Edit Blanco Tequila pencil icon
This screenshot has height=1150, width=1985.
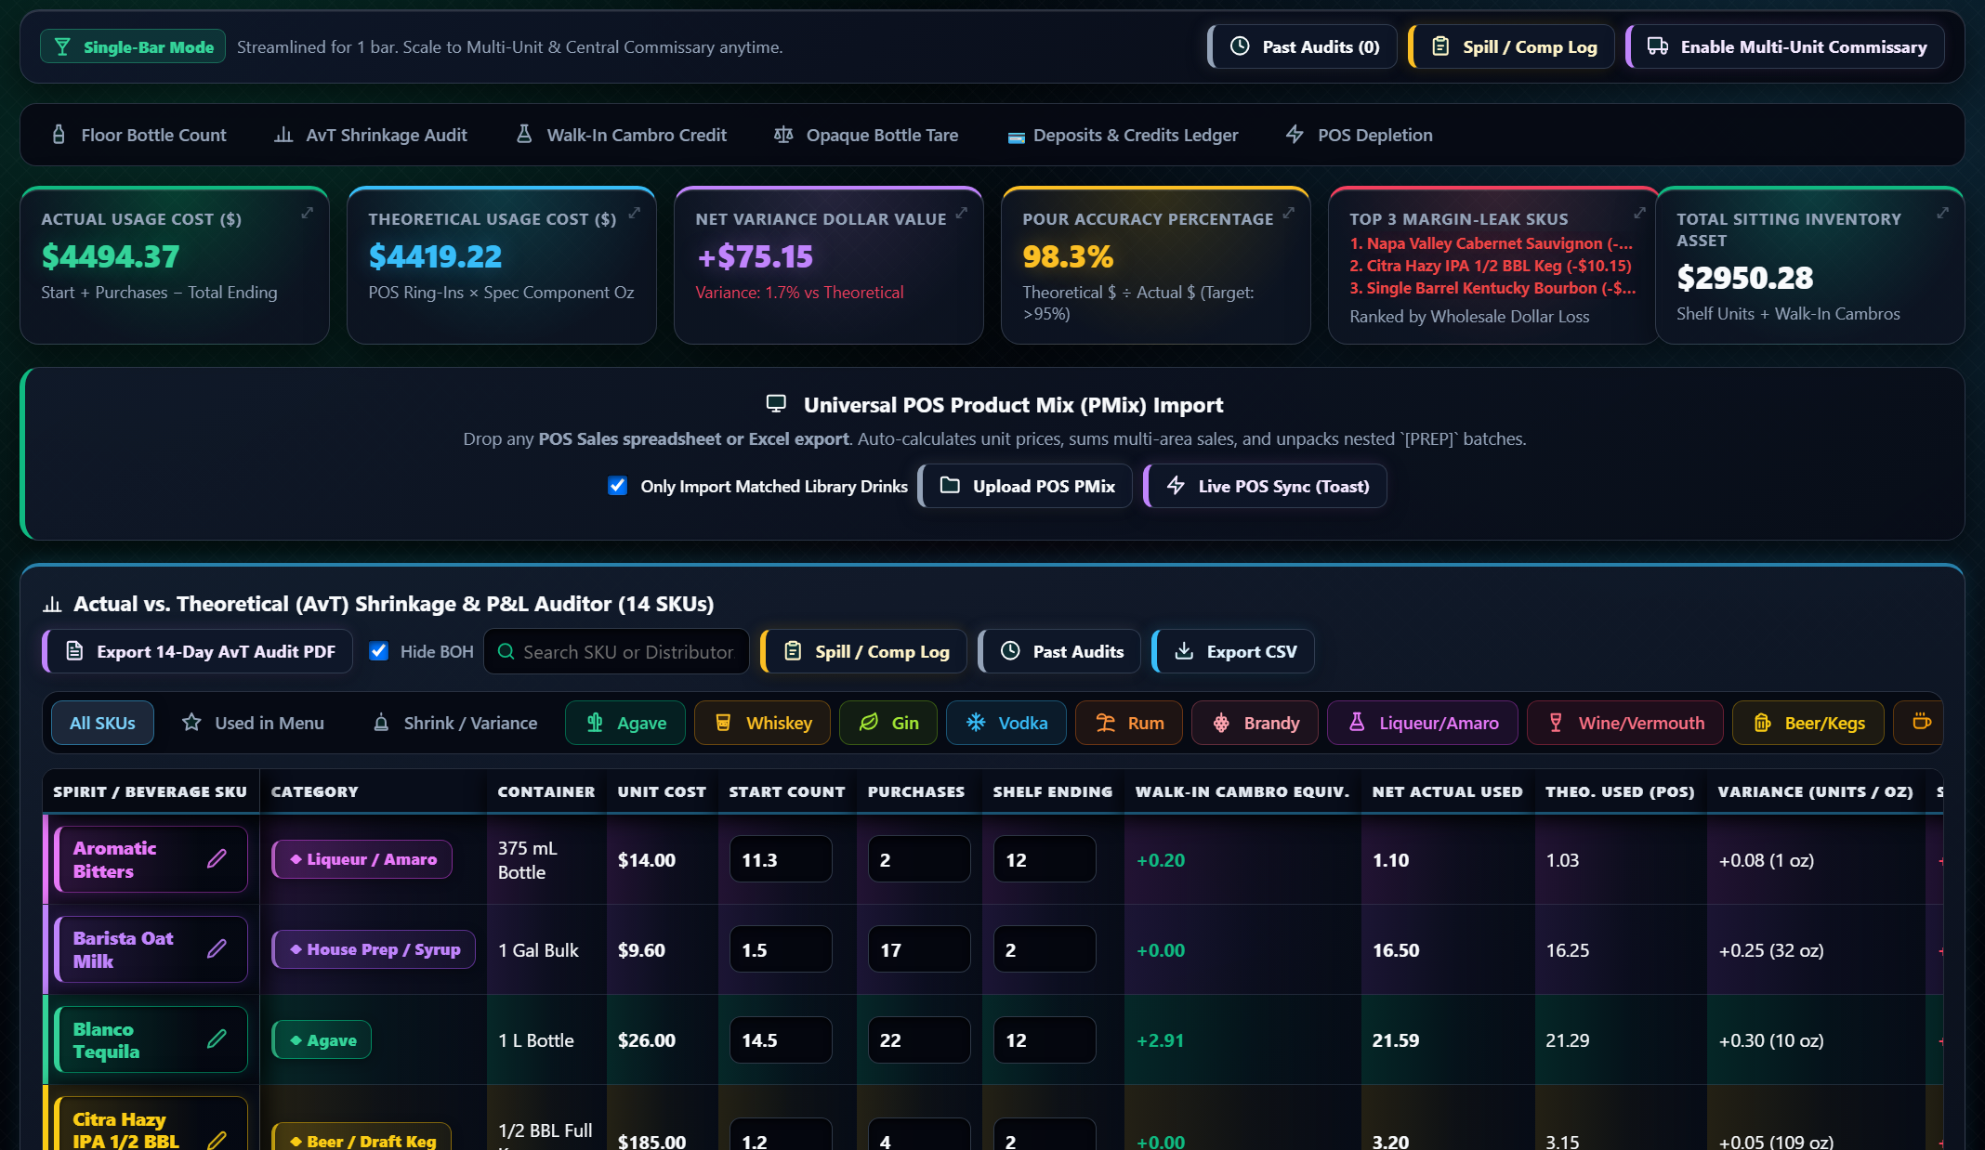click(x=217, y=1039)
